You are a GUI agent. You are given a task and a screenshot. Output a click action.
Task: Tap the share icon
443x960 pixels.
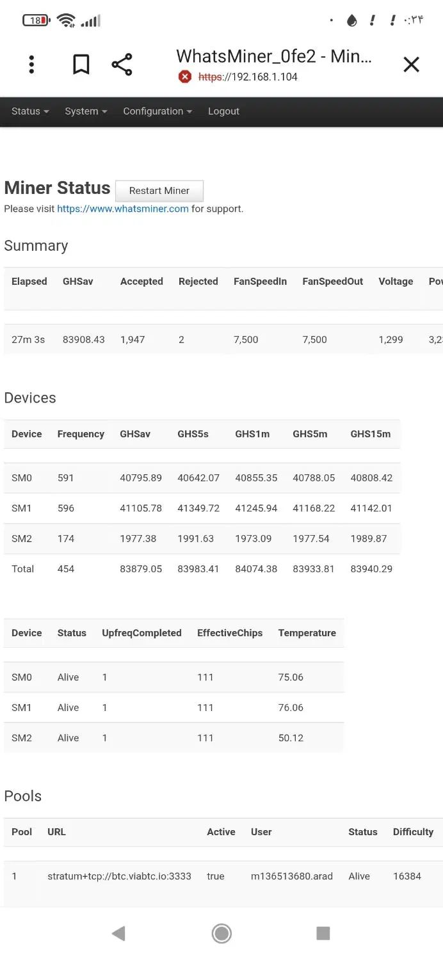tap(122, 65)
